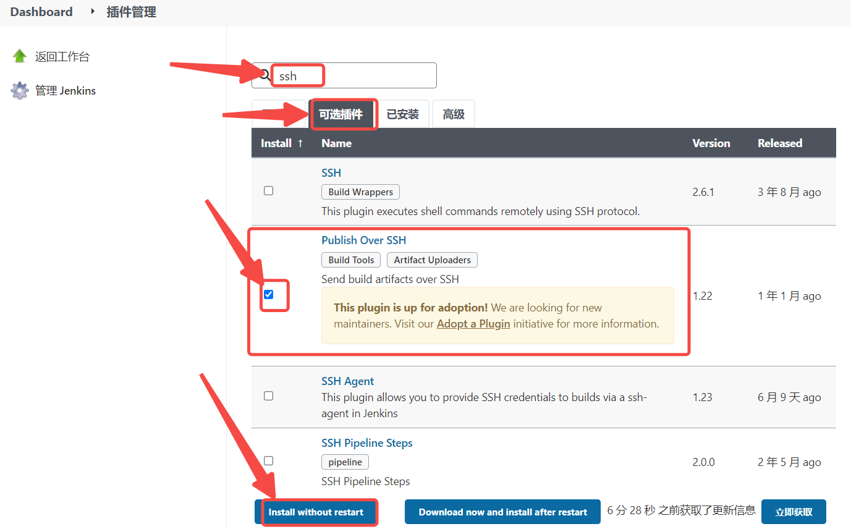
Task: Open the SSH plugin link
Action: pyautogui.click(x=331, y=172)
